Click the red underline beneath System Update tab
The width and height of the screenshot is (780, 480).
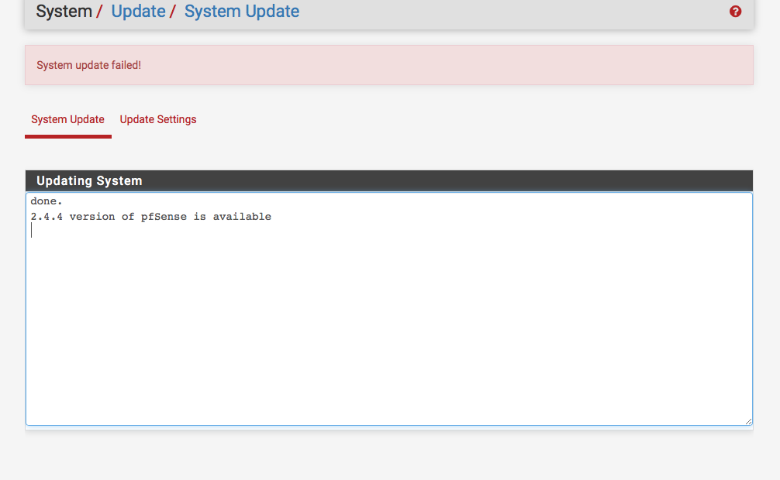point(67,136)
